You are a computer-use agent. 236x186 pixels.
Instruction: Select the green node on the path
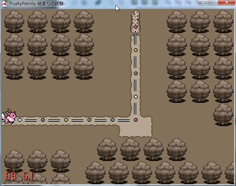pos(89,120)
